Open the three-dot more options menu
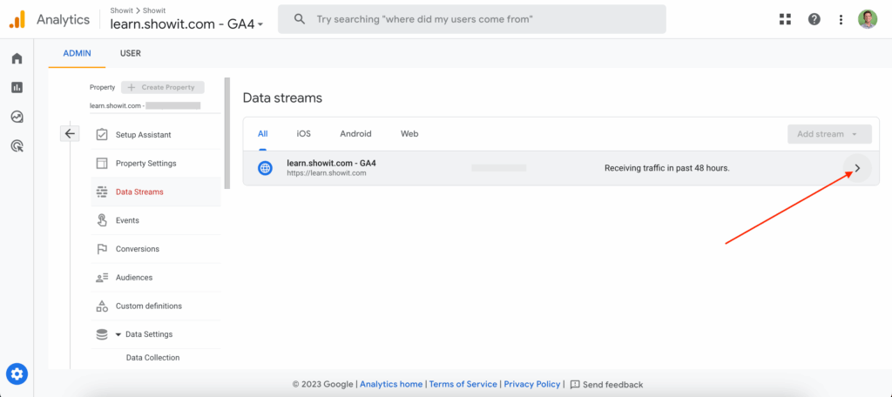 [841, 19]
